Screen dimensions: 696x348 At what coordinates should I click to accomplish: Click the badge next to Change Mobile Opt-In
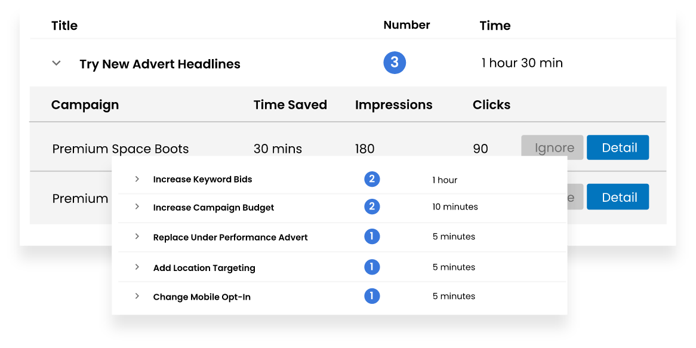point(371,296)
